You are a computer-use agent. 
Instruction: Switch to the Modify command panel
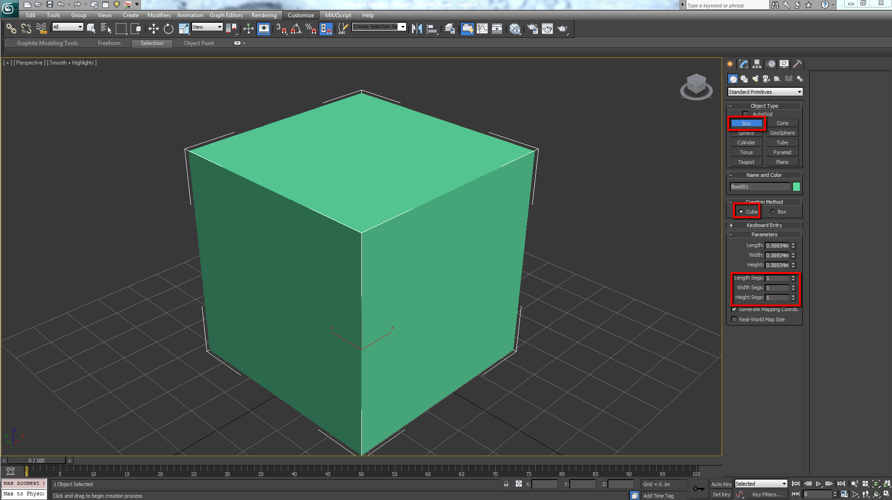click(x=743, y=64)
